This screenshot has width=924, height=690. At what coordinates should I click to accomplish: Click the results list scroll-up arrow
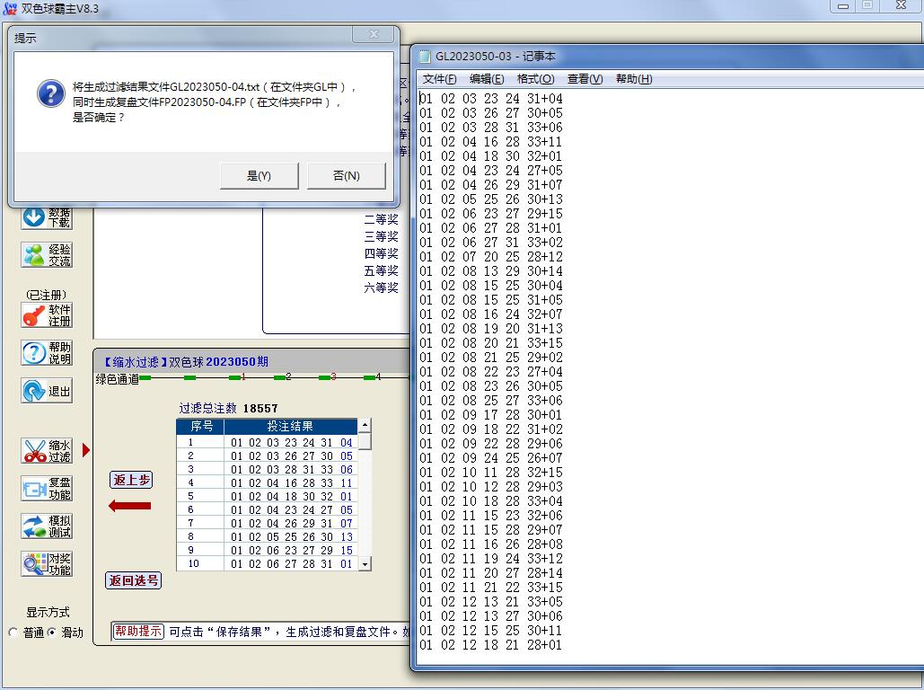pyautogui.click(x=365, y=426)
